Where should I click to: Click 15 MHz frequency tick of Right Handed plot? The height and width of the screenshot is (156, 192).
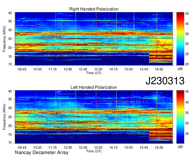(10, 57)
